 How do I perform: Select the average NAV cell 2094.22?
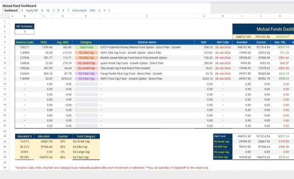click(62, 79)
